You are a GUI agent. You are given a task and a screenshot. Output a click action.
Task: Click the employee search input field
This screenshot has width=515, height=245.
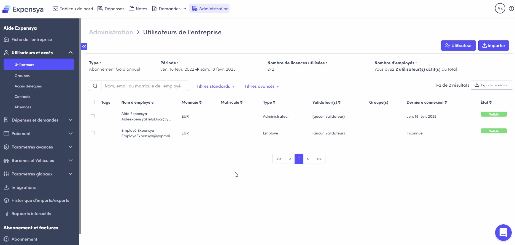[x=144, y=86]
